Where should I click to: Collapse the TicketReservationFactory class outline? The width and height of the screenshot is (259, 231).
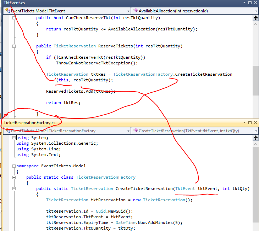(14, 177)
